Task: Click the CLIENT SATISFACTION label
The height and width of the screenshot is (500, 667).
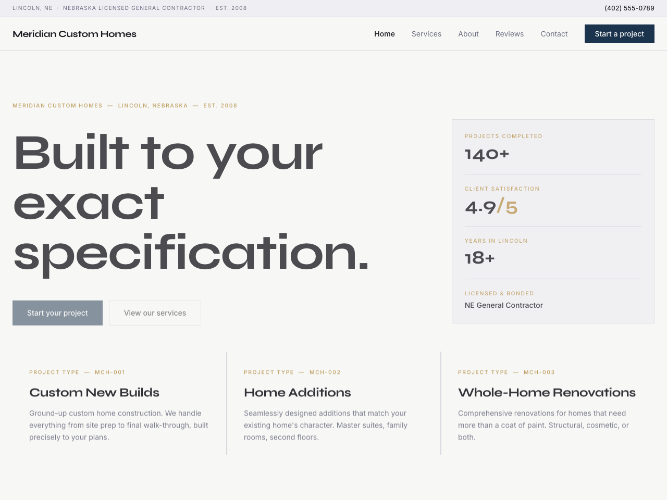Action: coord(502,189)
